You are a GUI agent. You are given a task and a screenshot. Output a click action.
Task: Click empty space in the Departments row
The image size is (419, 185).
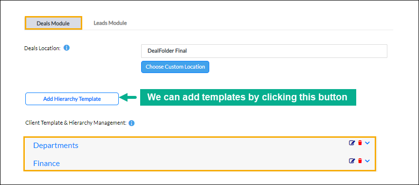(x=211, y=146)
